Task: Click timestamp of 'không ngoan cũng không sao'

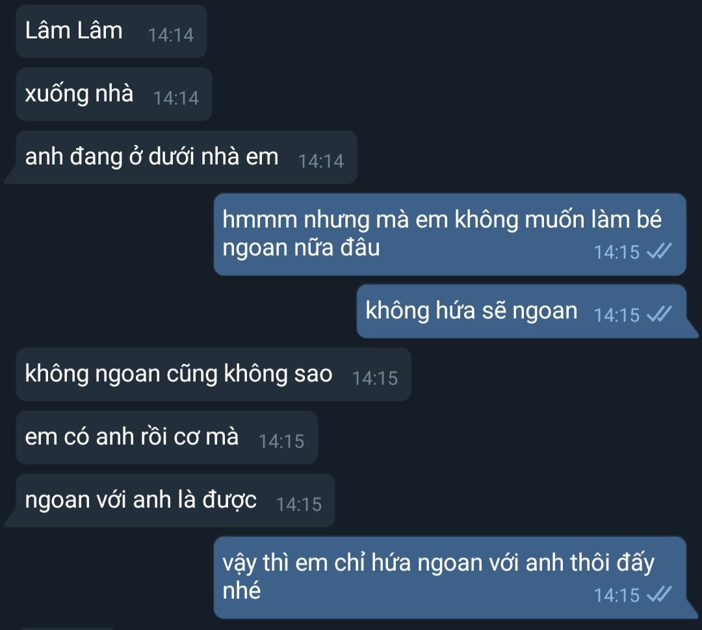Action: (375, 378)
